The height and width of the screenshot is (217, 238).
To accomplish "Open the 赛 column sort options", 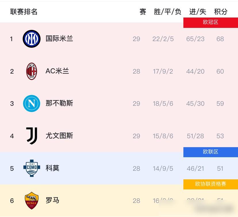I will click(143, 12).
